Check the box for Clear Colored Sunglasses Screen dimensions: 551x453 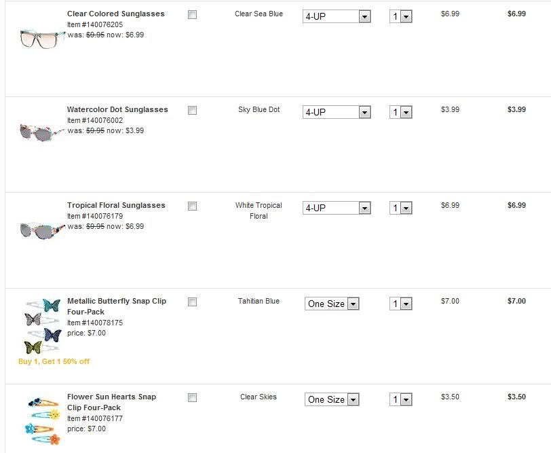192,14
